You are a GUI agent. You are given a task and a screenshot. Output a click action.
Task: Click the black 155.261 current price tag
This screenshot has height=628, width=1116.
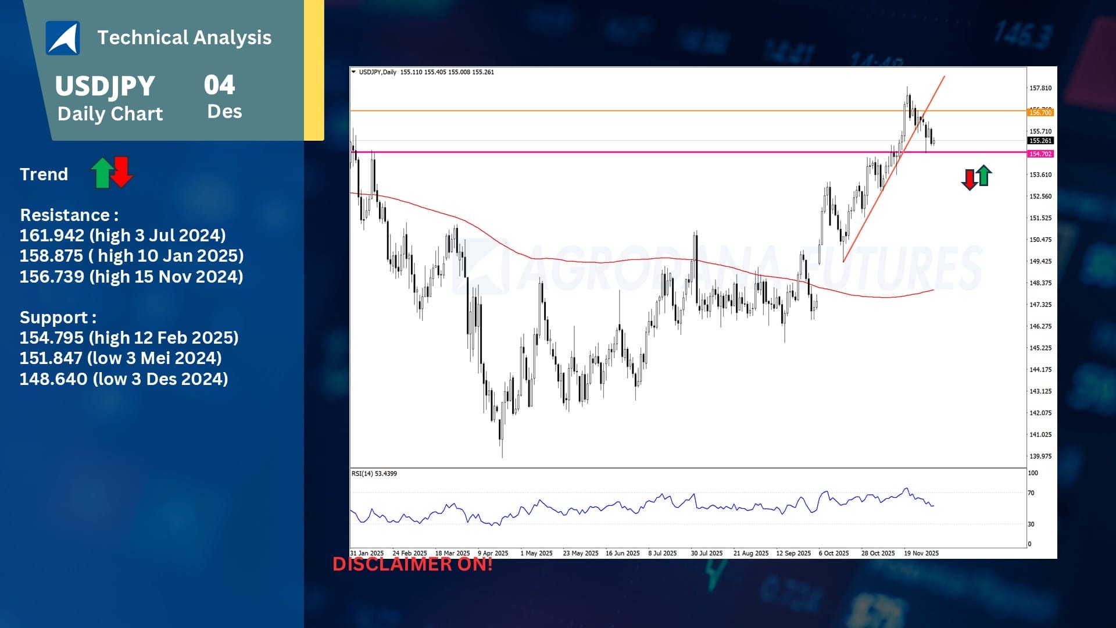pyautogui.click(x=1040, y=141)
